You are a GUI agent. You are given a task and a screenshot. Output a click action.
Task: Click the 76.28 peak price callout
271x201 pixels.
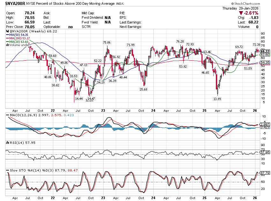click(180, 41)
